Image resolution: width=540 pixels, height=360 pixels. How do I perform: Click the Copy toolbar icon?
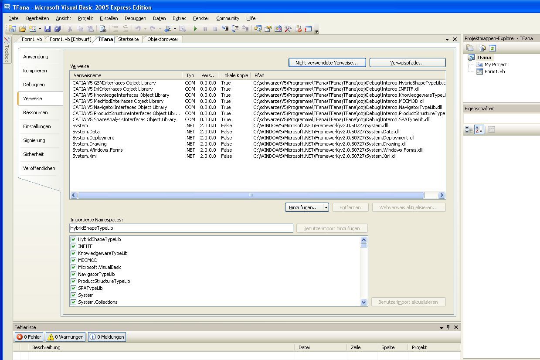tap(80, 29)
